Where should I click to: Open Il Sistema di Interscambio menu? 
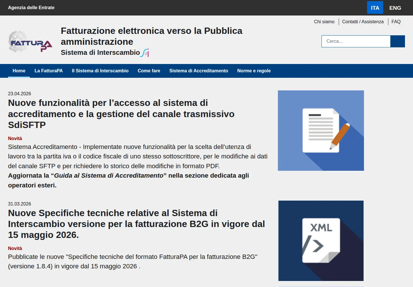pos(100,71)
